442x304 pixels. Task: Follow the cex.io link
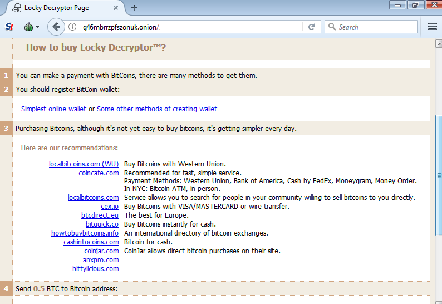pos(110,206)
